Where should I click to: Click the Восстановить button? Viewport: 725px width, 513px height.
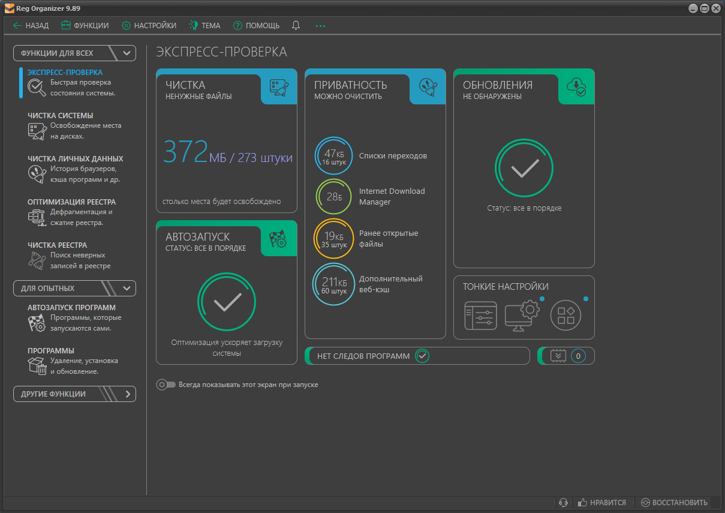[x=674, y=503]
